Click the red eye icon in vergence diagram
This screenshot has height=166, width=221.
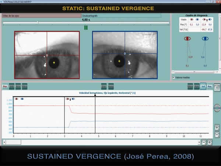pos(187,38)
